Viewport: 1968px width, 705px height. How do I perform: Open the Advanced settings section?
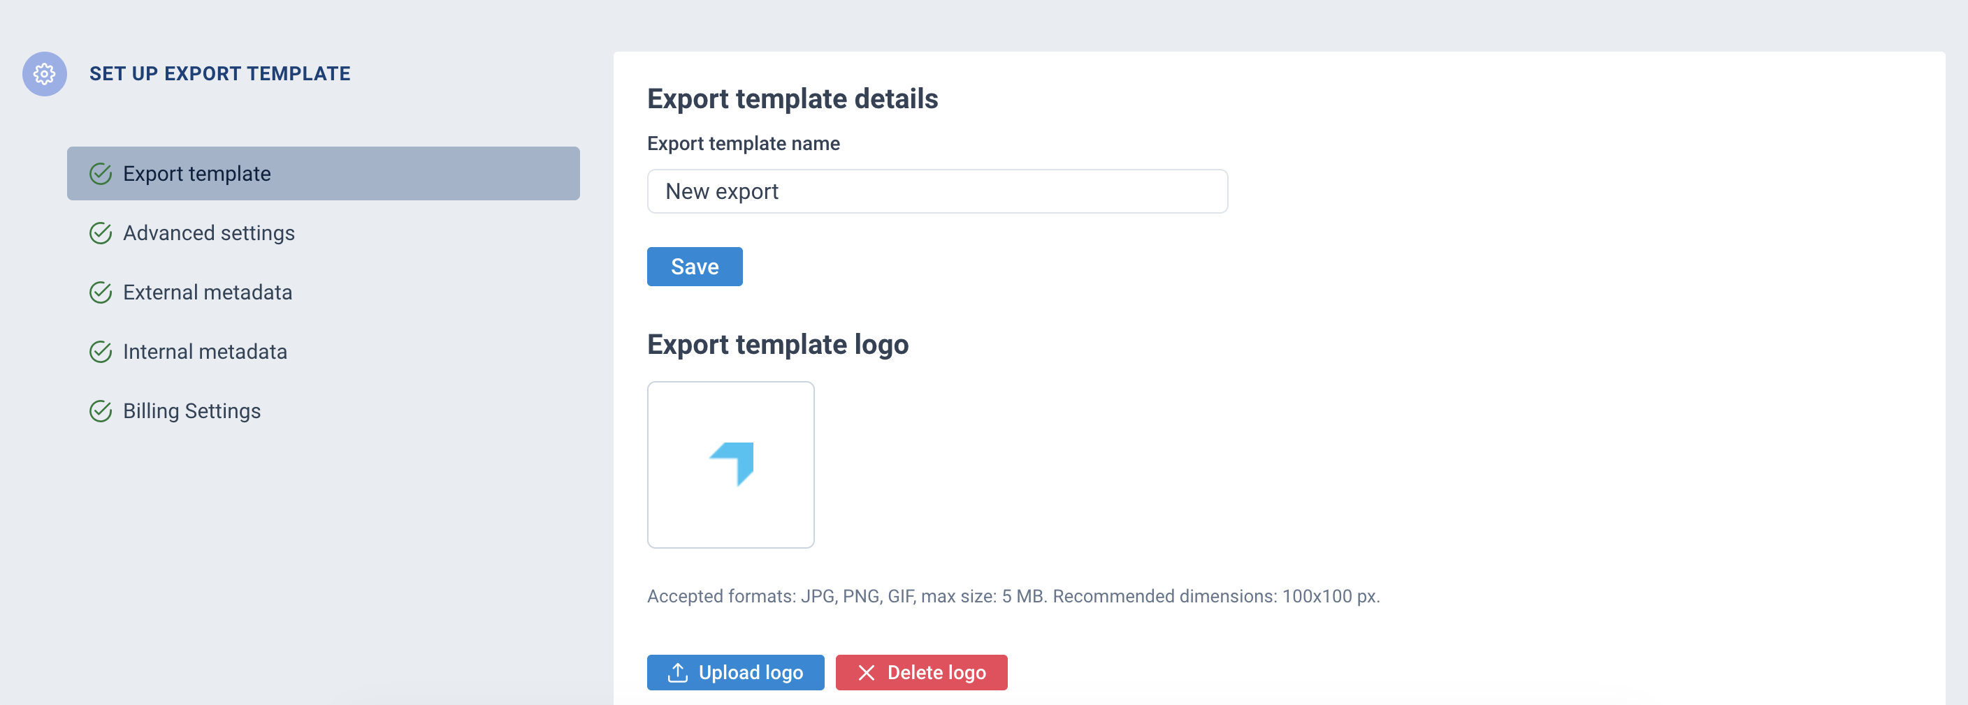point(208,233)
